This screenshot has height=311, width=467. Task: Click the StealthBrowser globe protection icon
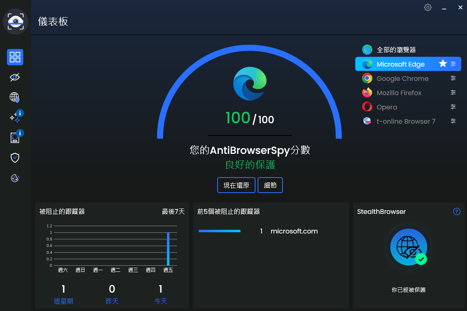click(409, 247)
